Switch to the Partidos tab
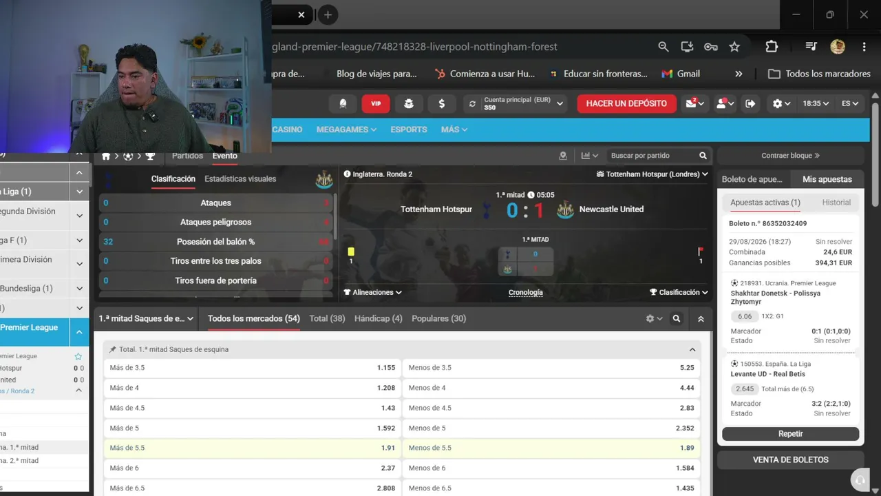This screenshot has width=881, height=496. tap(187, 156)
